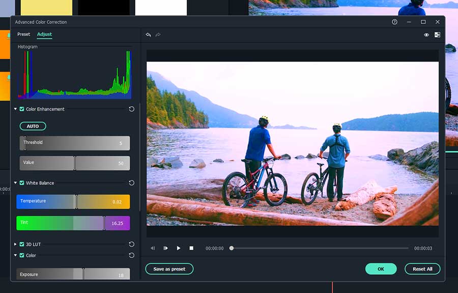Click the playback position handle

coord(232,248)
